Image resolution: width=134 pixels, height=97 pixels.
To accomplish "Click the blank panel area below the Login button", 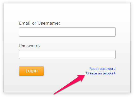I will tap(32, 85).
